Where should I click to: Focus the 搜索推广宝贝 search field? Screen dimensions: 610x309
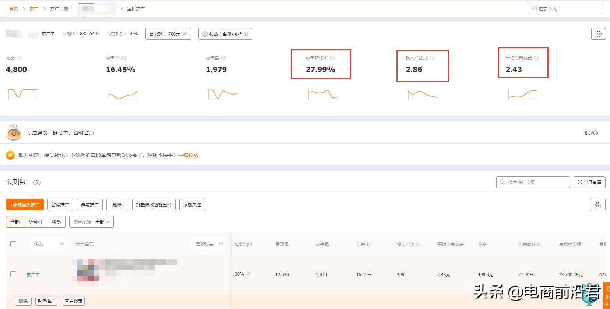(533, 182)
